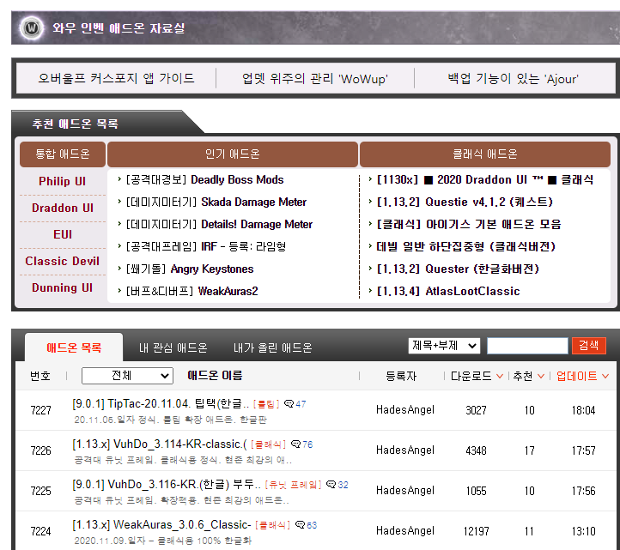Open TipTac-20.11.04 post title

[161, 403]
